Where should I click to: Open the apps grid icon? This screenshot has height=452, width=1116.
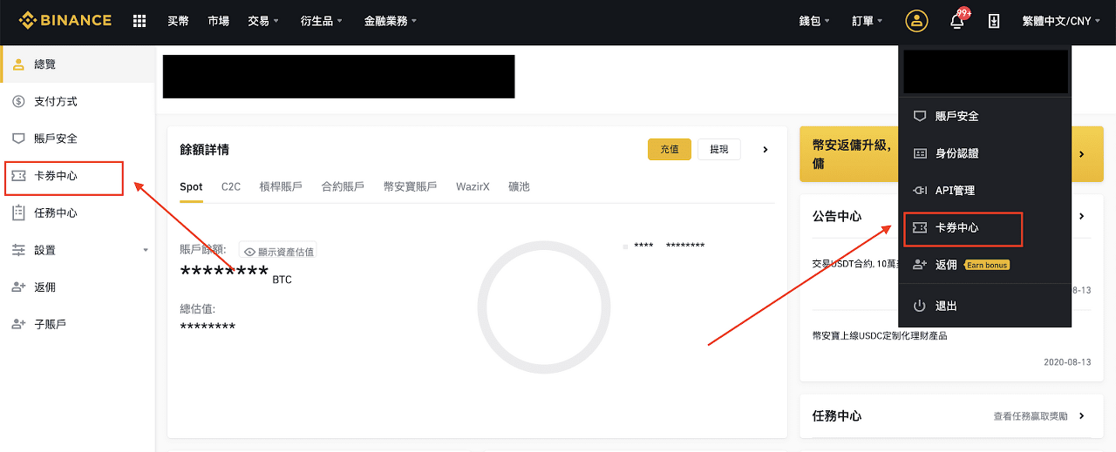[139, 21]
